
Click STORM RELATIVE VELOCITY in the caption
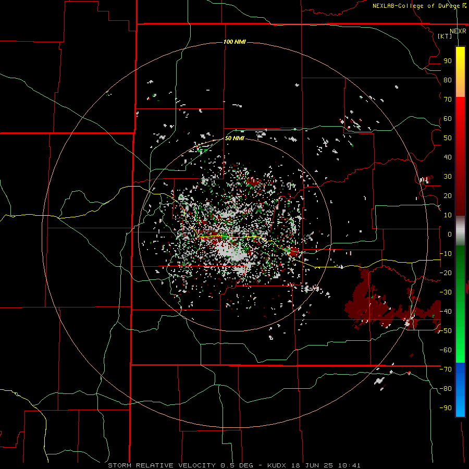(162, 465)
